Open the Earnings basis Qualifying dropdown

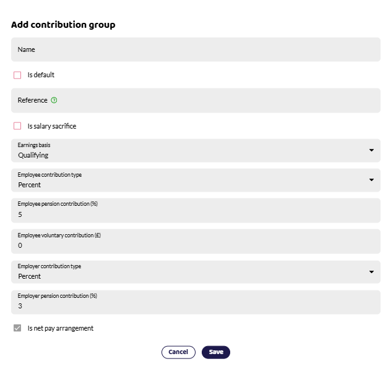point(196,151)
